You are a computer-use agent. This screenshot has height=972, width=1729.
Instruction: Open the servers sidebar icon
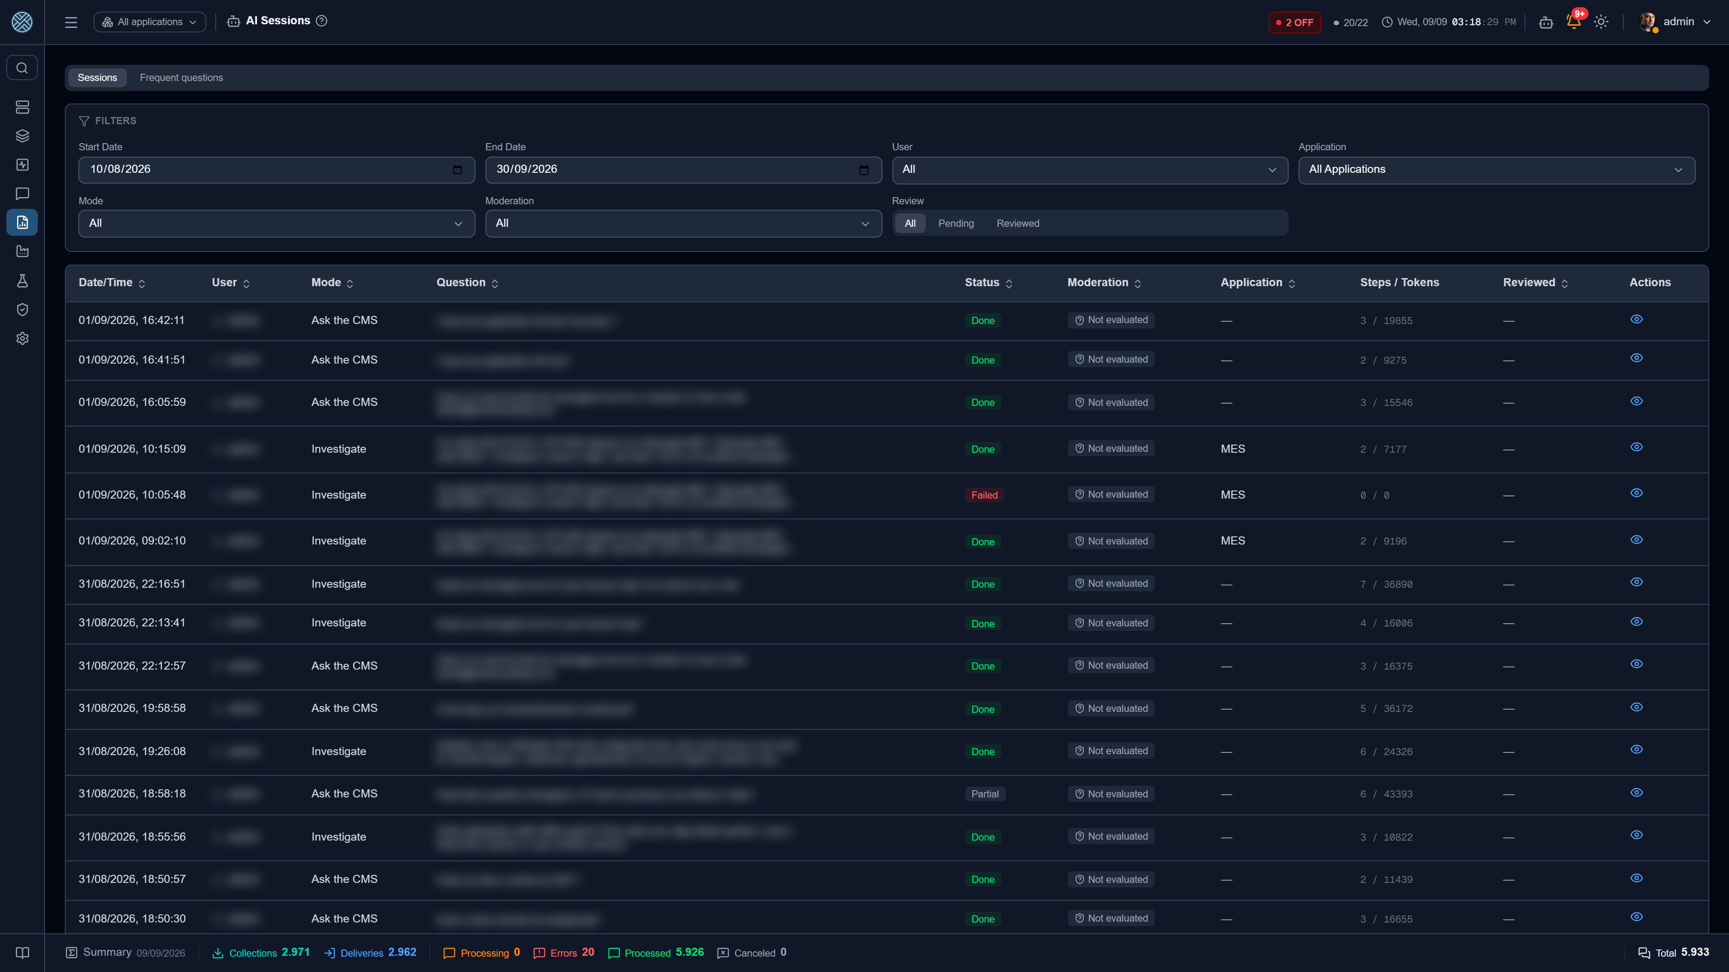coord(22,107)
